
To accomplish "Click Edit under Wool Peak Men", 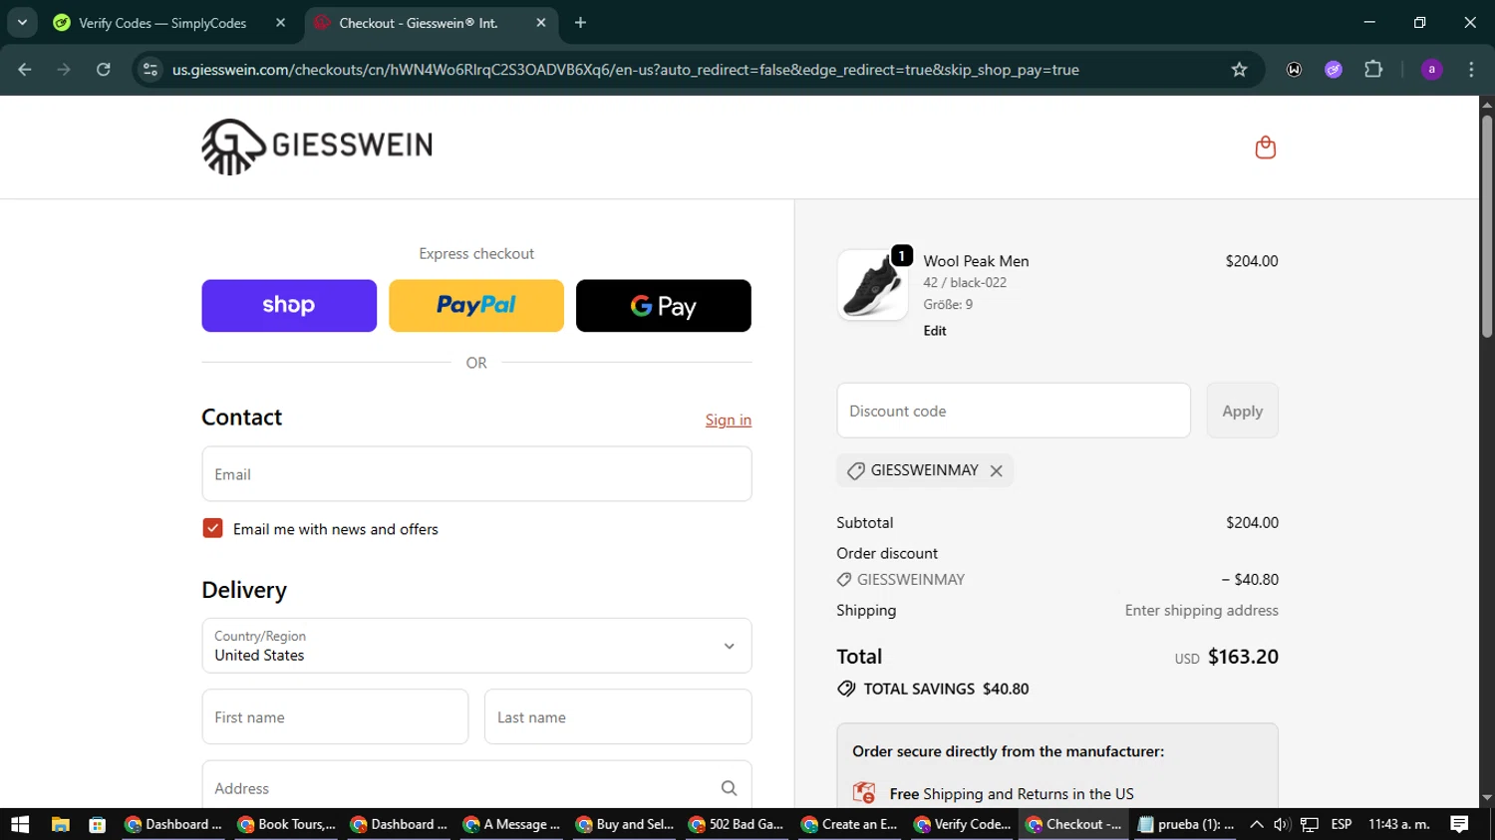I will (935, 331).
